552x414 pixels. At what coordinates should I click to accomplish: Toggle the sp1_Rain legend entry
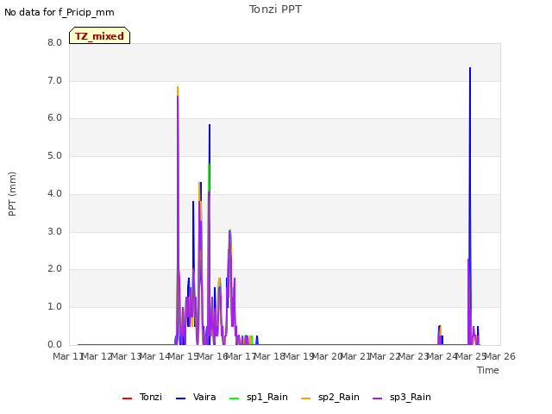point(259,397)
